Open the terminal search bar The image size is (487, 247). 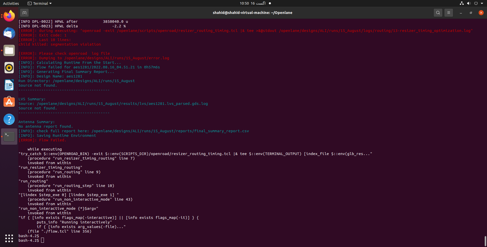(438, 12)
